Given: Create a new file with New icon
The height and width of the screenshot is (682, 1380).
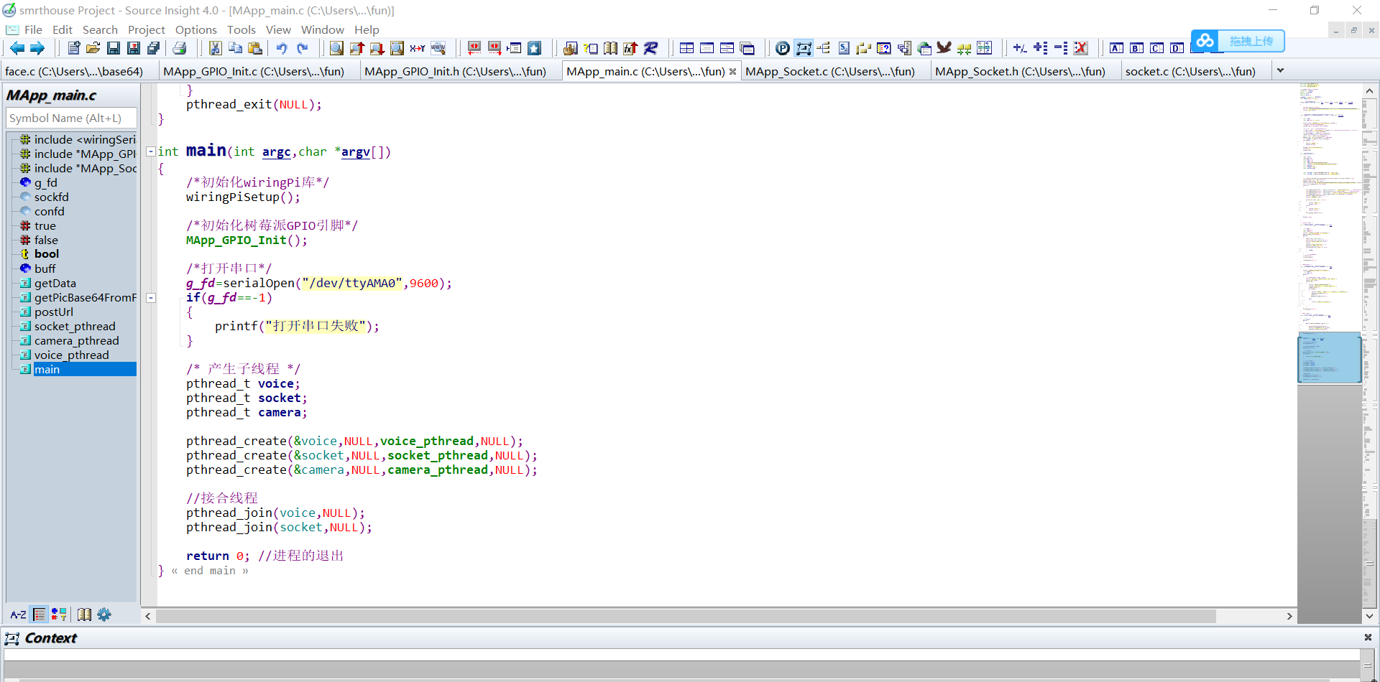Looking at the screenshot, I should coord(73,48).
